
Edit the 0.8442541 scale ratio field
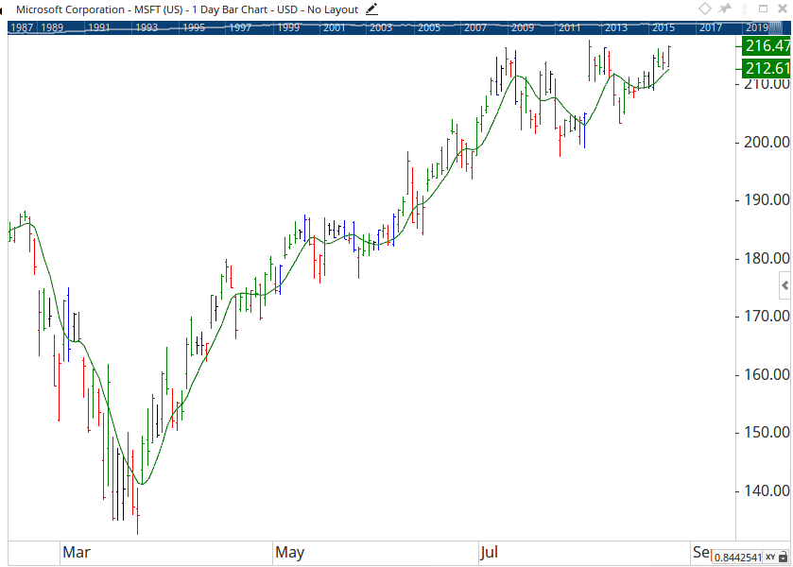[738, 558]
